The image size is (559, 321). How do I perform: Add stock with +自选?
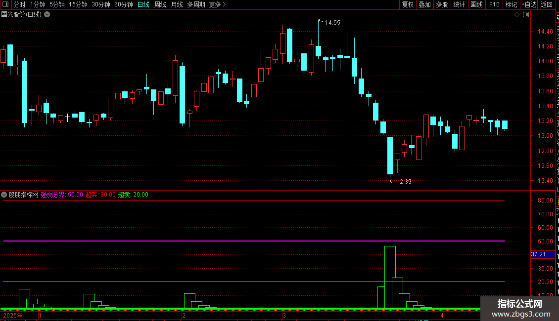click(x=529, y=4)
